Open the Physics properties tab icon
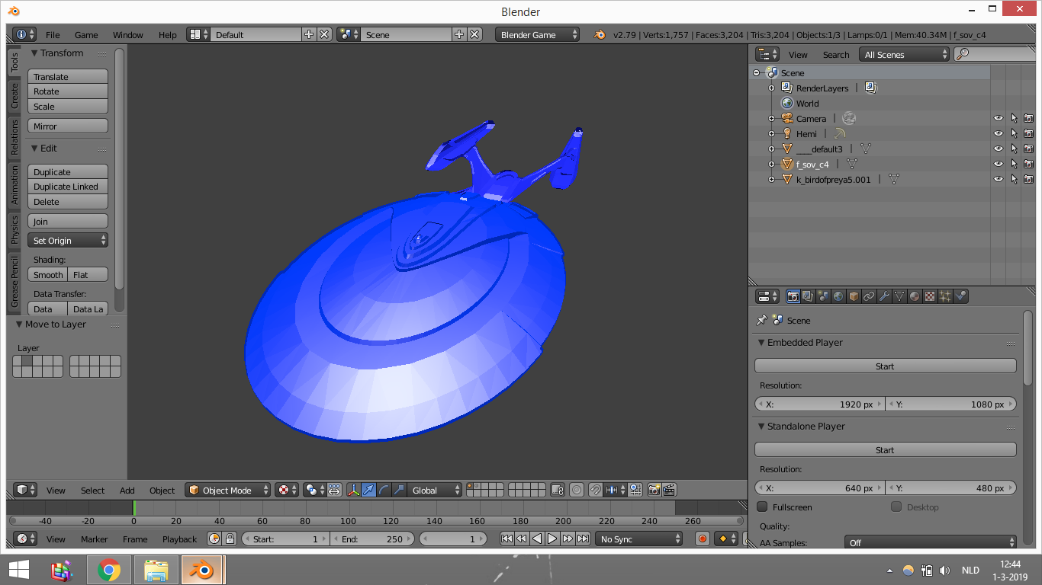Viewport: 1042px width, 585px height. click(x=960, y=296)
